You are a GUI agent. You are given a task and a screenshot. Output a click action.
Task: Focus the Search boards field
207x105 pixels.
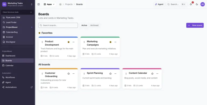tap(58, 25)
